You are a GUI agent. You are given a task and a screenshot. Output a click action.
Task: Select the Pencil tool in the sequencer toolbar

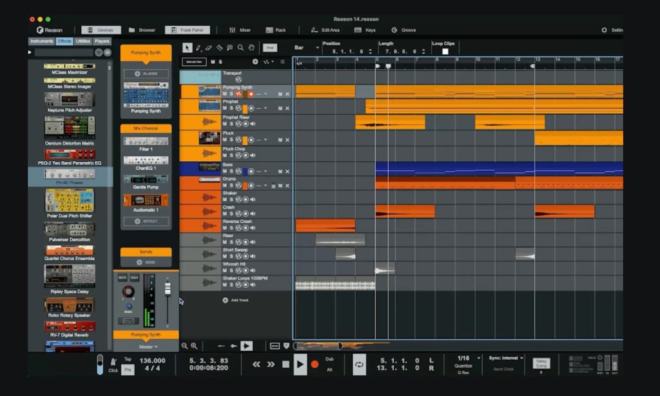coord(198,48)
